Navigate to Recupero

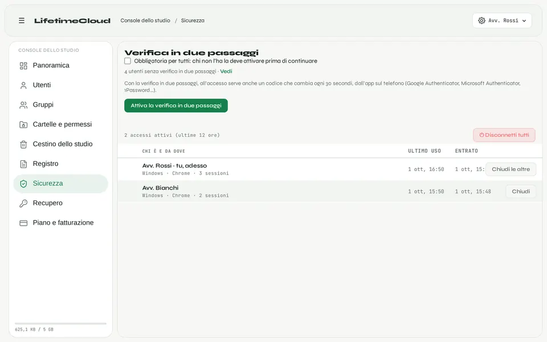pyautogui.click(x=61, y=203)
